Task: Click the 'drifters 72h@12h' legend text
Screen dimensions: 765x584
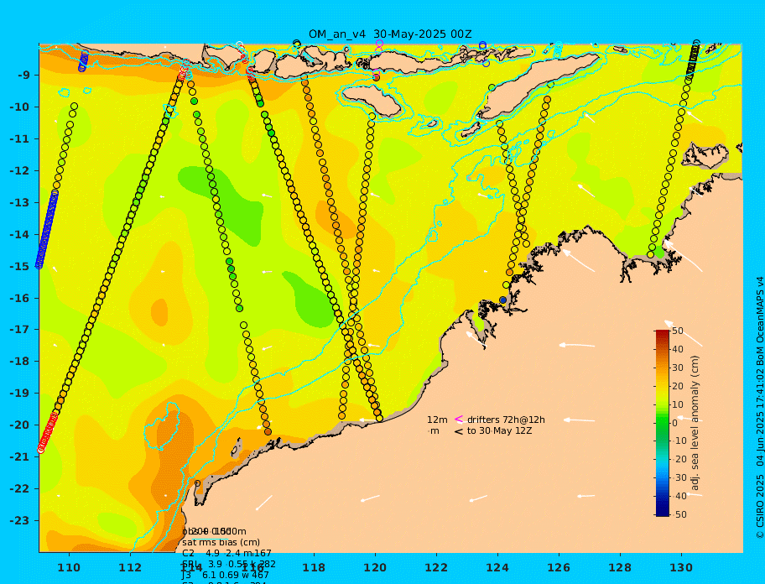Action: [x=506, y=420]
